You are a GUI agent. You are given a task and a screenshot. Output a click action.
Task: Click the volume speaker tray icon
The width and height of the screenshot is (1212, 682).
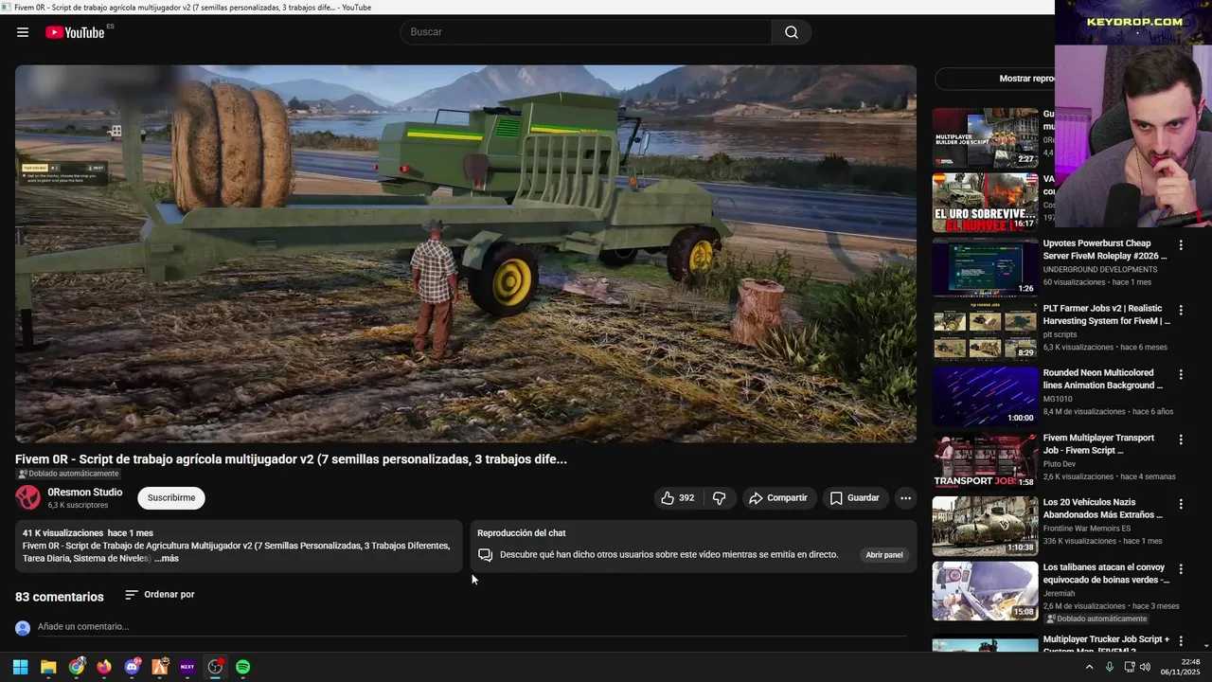(x=1145, y=667)
